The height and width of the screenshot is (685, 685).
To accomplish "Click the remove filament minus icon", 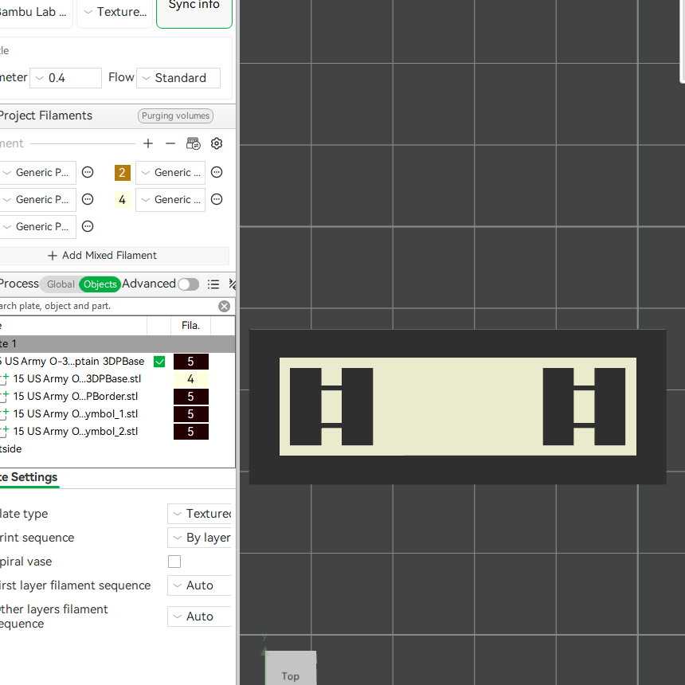I will pyautogui.click(x=170, y=143).
